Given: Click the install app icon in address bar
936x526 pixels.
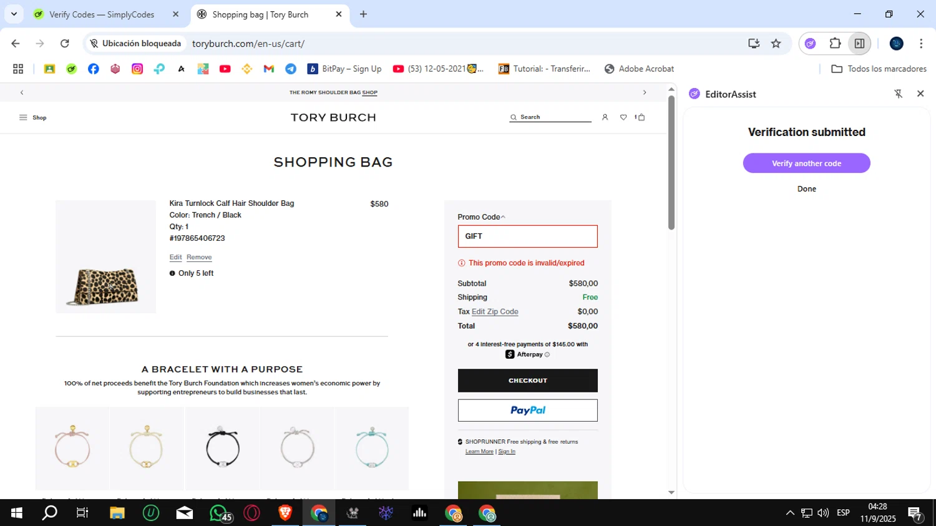Looking at the screenshot, I should 754,44.
